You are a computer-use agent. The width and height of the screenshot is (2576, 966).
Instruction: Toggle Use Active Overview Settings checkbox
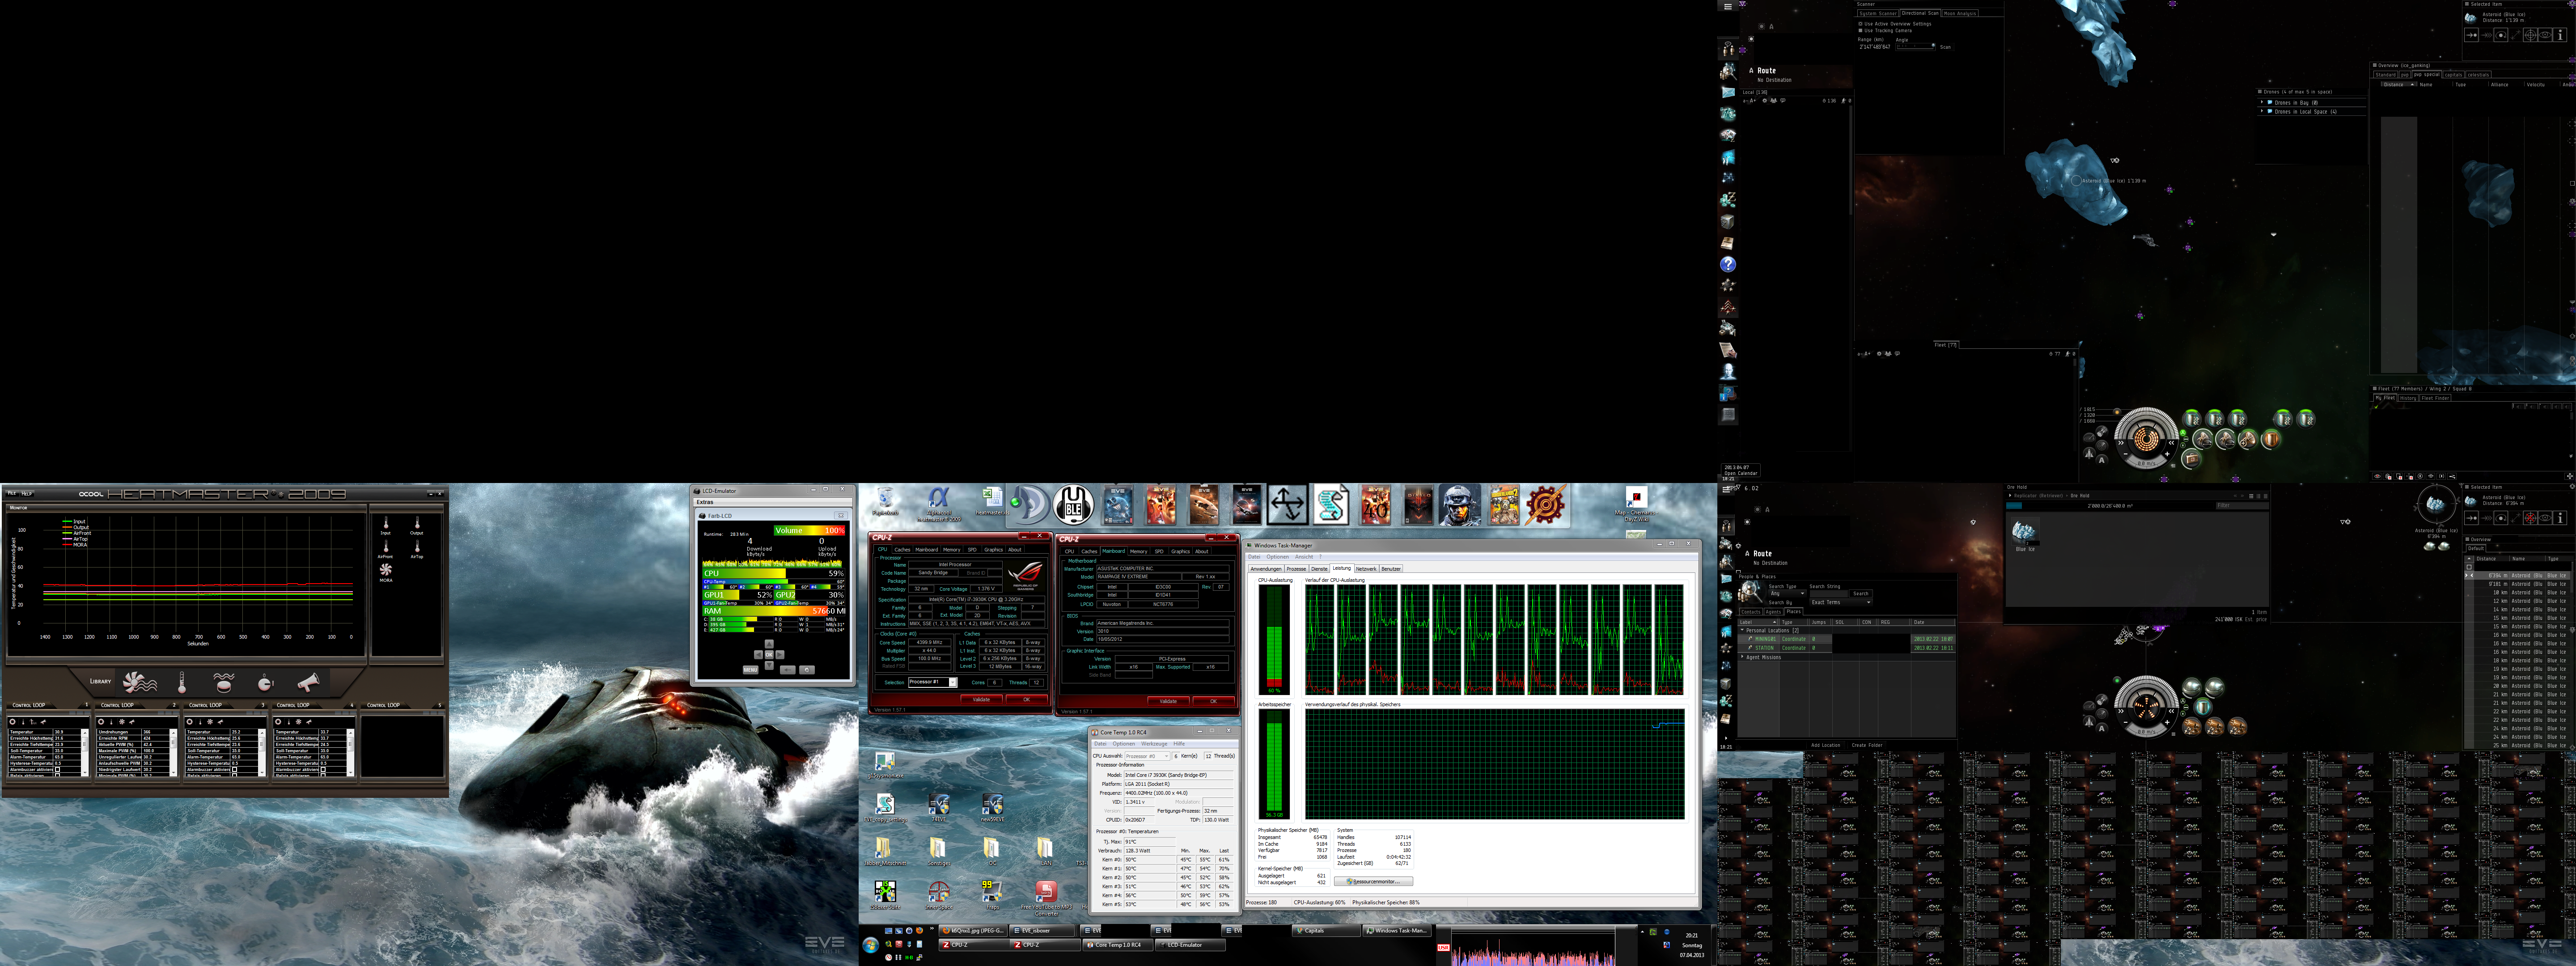(x=1861, y=24)
